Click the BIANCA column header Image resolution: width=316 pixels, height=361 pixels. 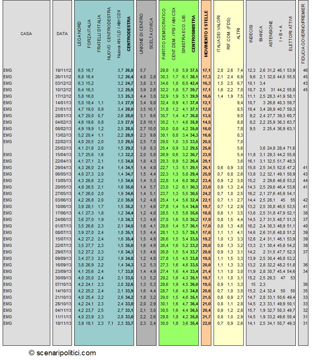(x=261, y=34)
